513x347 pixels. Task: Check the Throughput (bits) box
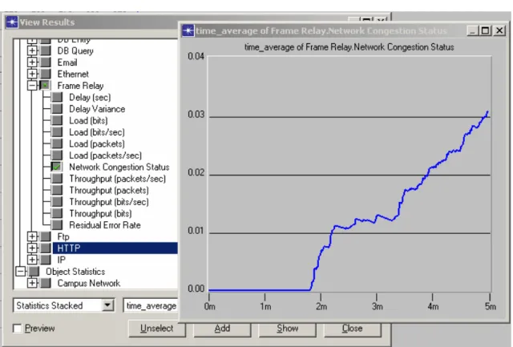click(x=57, y=213)
